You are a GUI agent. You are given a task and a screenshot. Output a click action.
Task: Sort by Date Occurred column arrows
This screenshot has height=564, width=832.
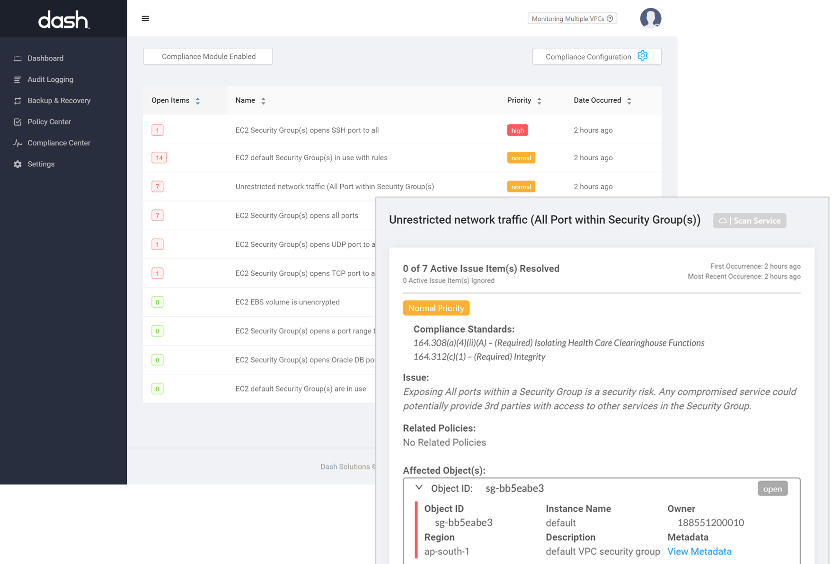coord(629,101)
